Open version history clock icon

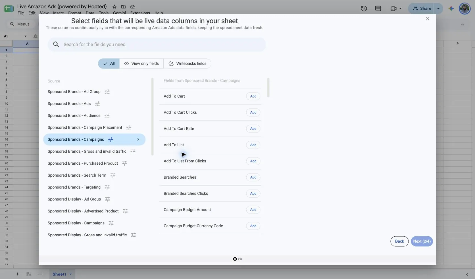[x=364, y=9]
